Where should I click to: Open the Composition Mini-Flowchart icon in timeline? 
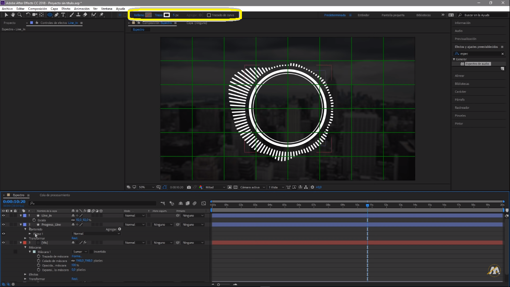tap(163, 203)
